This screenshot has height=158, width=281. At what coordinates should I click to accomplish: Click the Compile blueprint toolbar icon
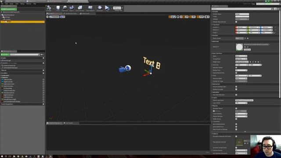49,8
